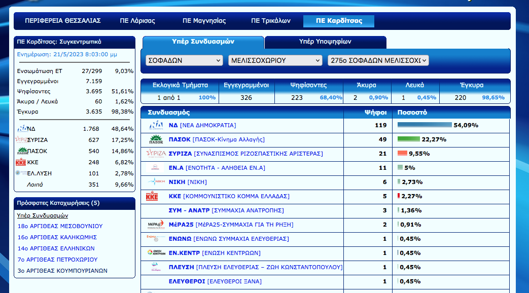Go to ΠΕΡΙΦΕΡΕΙΑ ΘΕΣΣΑΛΙΑΣ menu item
The image size is (529, 293).
point(63,21)
